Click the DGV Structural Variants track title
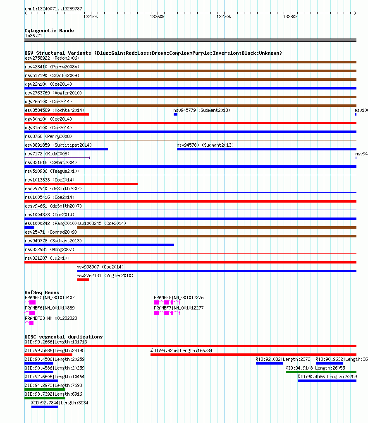The height and width of the screenshot is (423, 368). click(x=153, y=53)
